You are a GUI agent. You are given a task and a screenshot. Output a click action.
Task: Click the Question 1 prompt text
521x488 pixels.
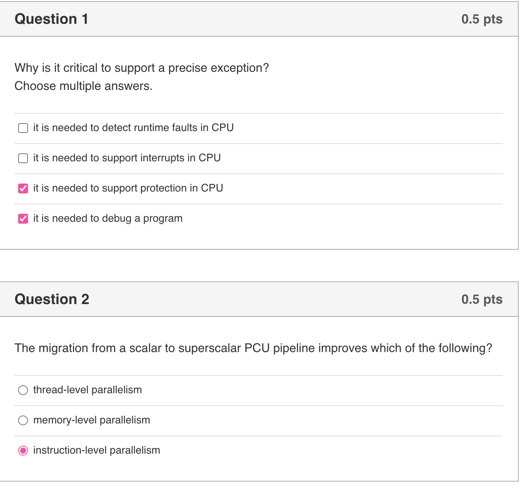point(141,68)
